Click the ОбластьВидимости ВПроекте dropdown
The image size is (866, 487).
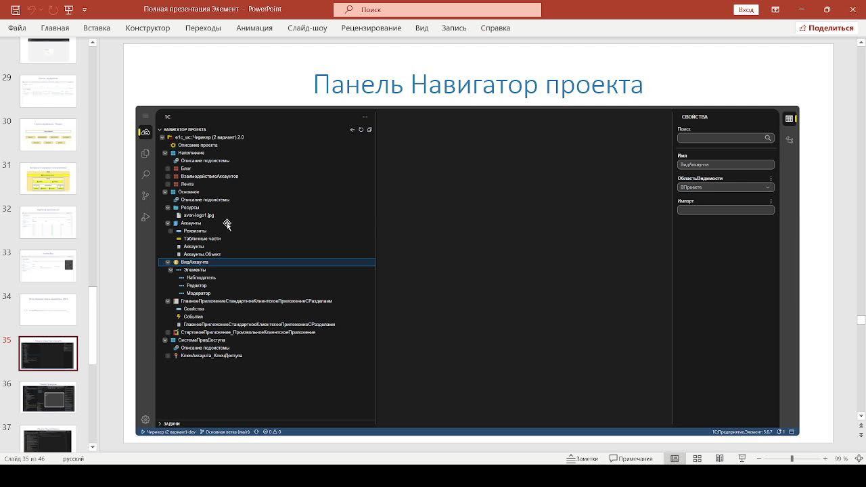725,187
